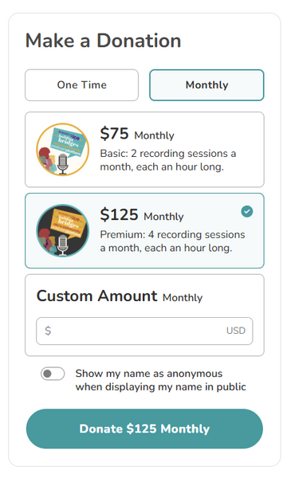Click the $125 amount text

coord(120,214)
